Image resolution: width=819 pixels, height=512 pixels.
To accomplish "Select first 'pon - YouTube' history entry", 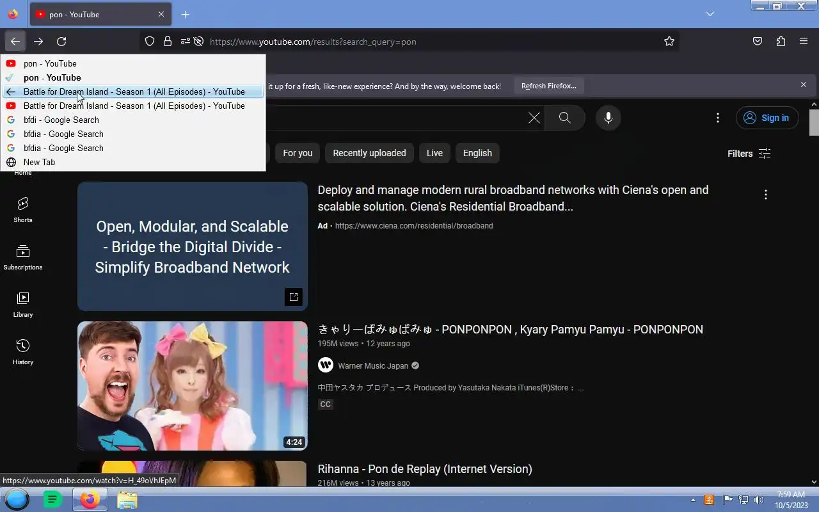I will coord(133,63).
